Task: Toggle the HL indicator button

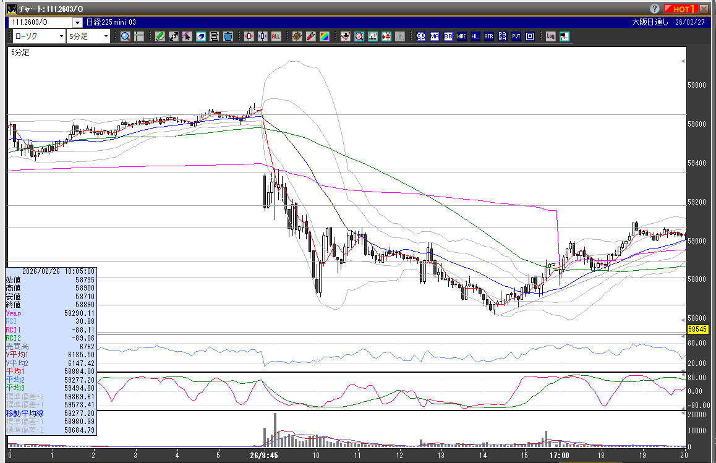Action: [x=475, y=36]
